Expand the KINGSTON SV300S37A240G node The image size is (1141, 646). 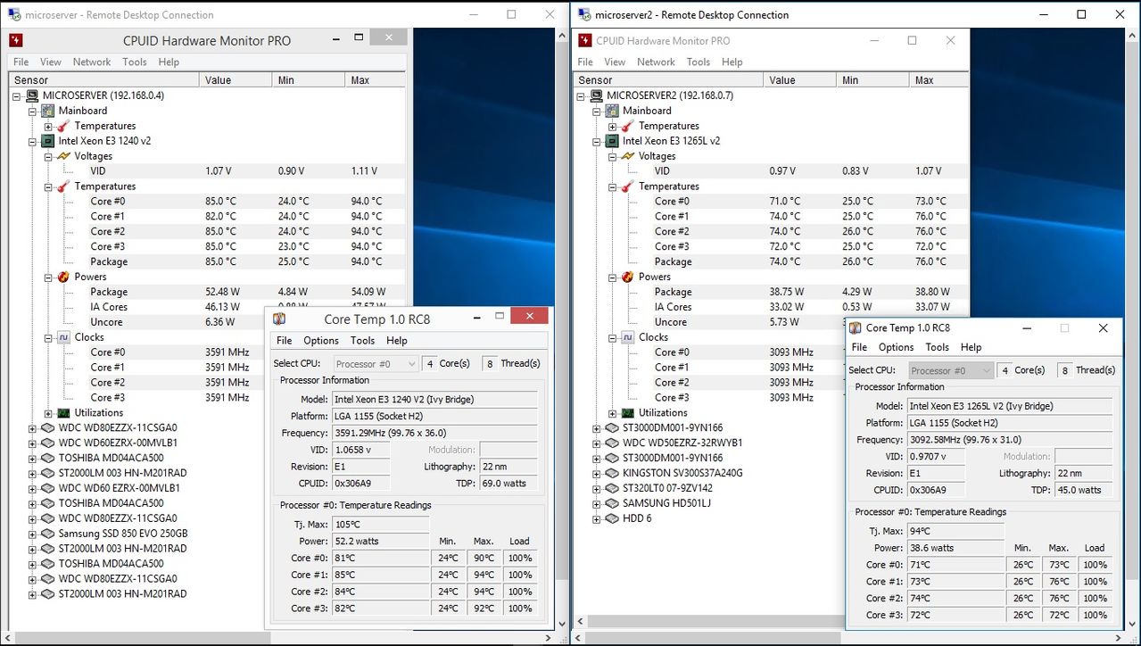coord(597,473)
